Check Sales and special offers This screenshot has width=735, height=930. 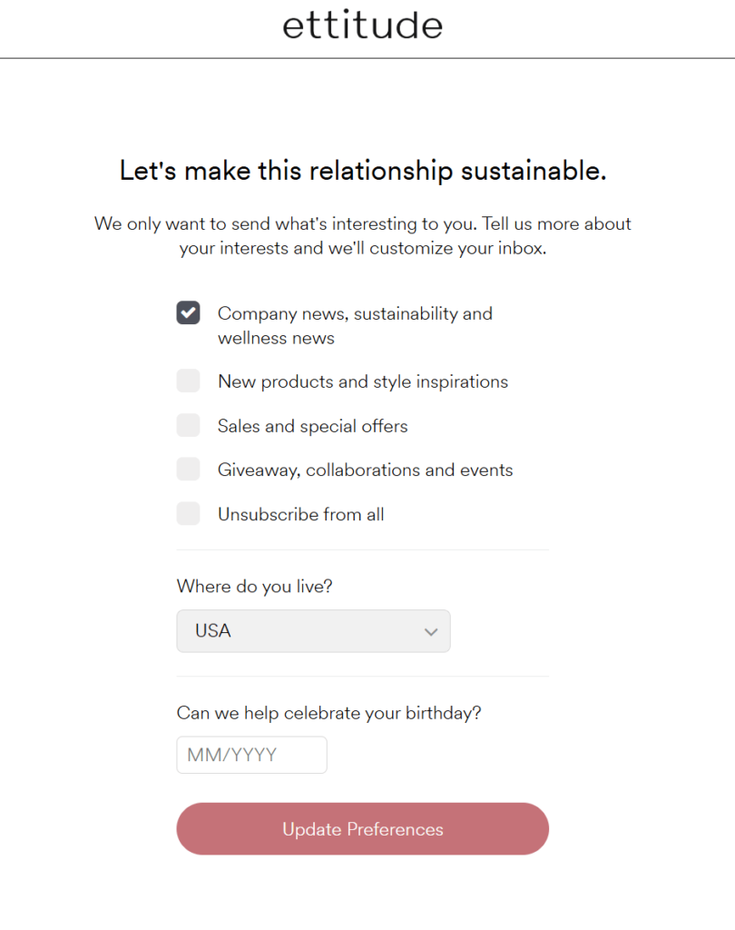(188, 425)
